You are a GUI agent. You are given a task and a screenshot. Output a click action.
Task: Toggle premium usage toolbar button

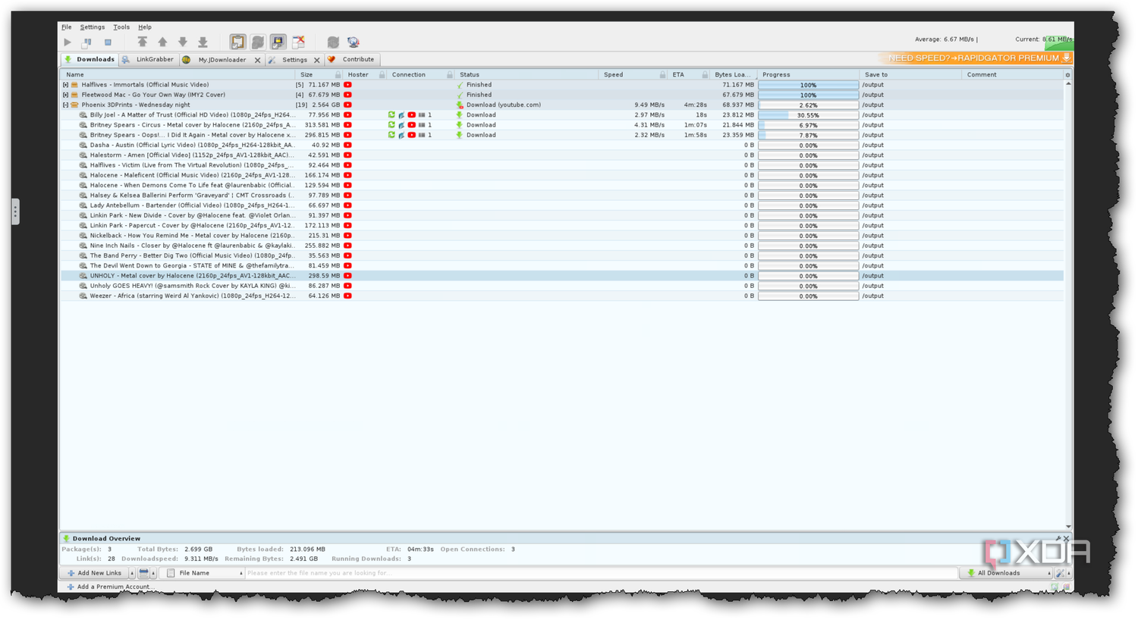pyautogui.click(x=278, y=42)
